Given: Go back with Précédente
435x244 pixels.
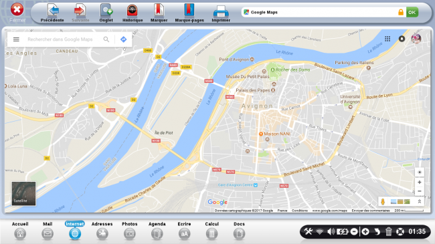Looking at the screenshot, I should [52, 13].
